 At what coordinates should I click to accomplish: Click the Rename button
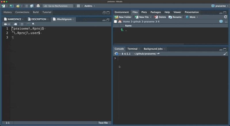pos(175,17)
